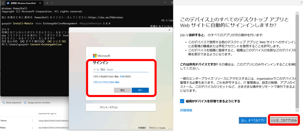Click the scrollbar up arrow in consent dialog
This screenshot has height=133, width=303.
click(297, 13)
